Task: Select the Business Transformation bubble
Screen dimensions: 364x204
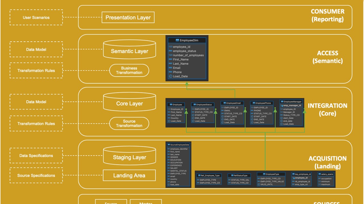Action: (129, 70)
